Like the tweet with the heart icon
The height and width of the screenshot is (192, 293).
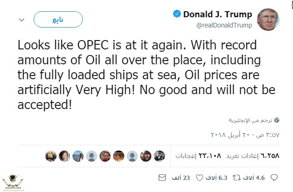coord(199,178)
